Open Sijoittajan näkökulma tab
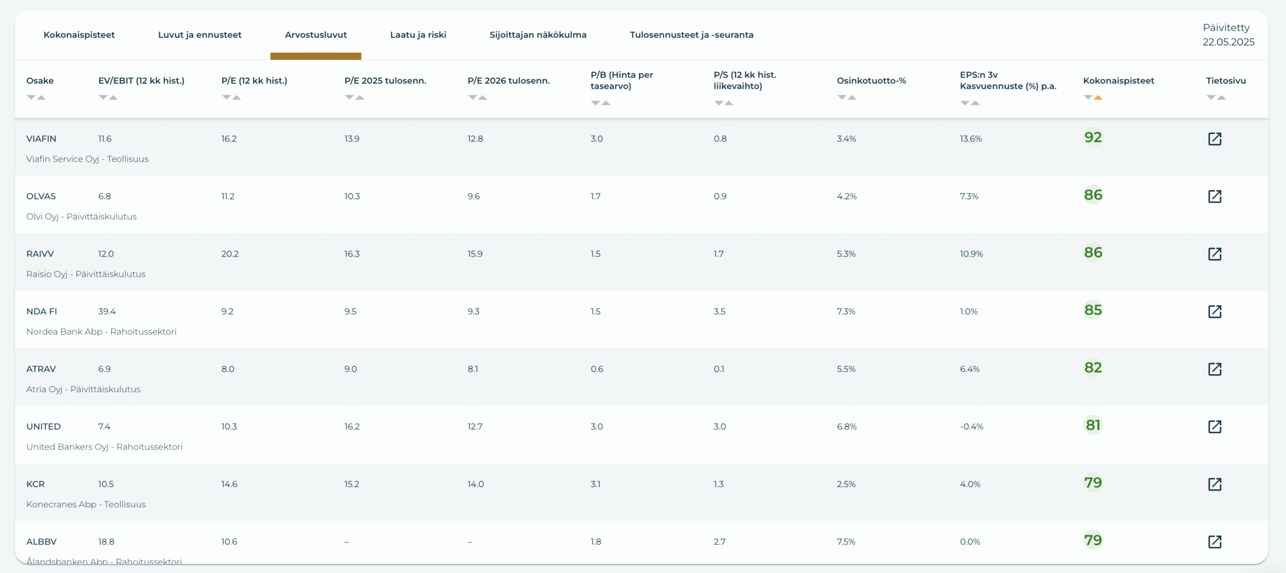The width and height of the screenshot is (1286, 573). [538, 35]
